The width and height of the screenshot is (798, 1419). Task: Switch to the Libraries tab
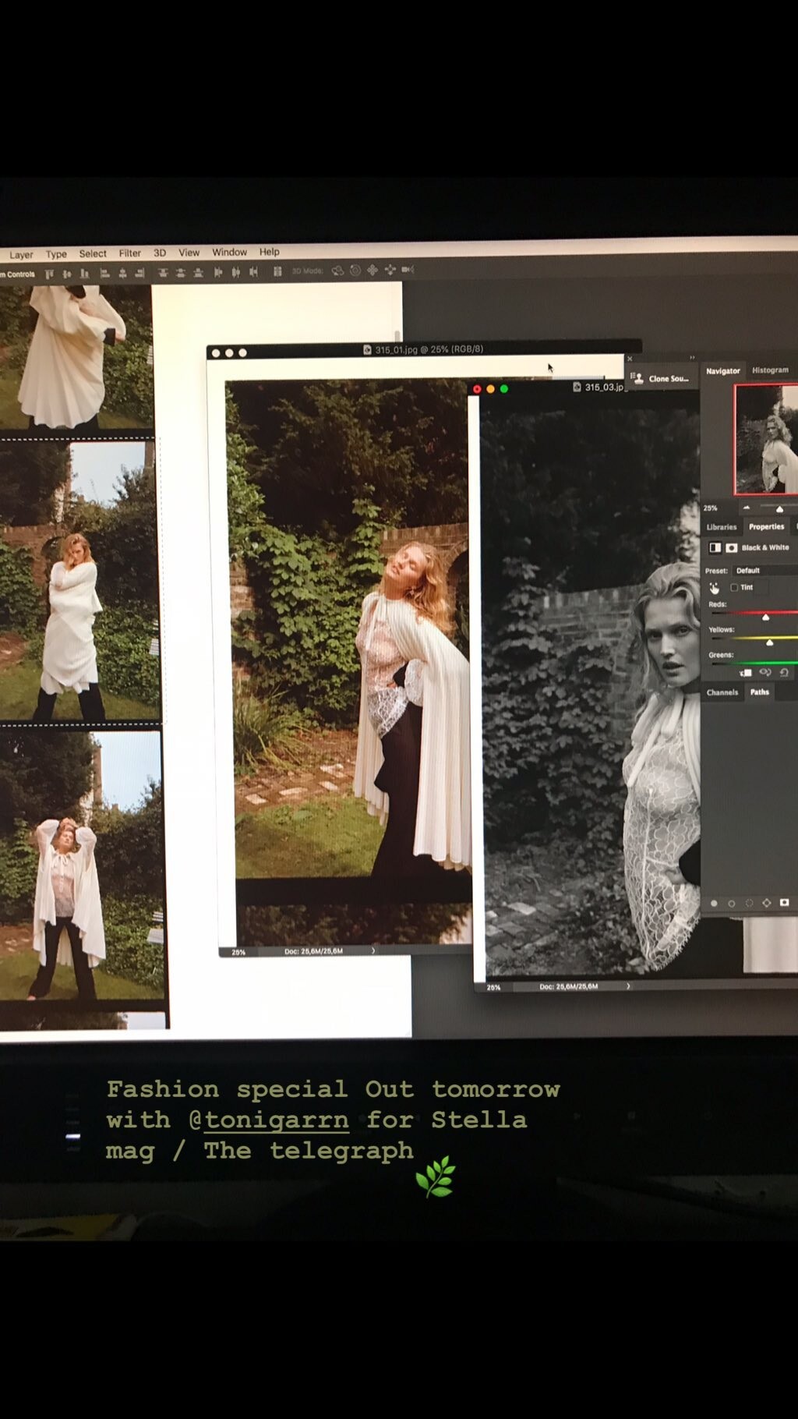point(722,527)
